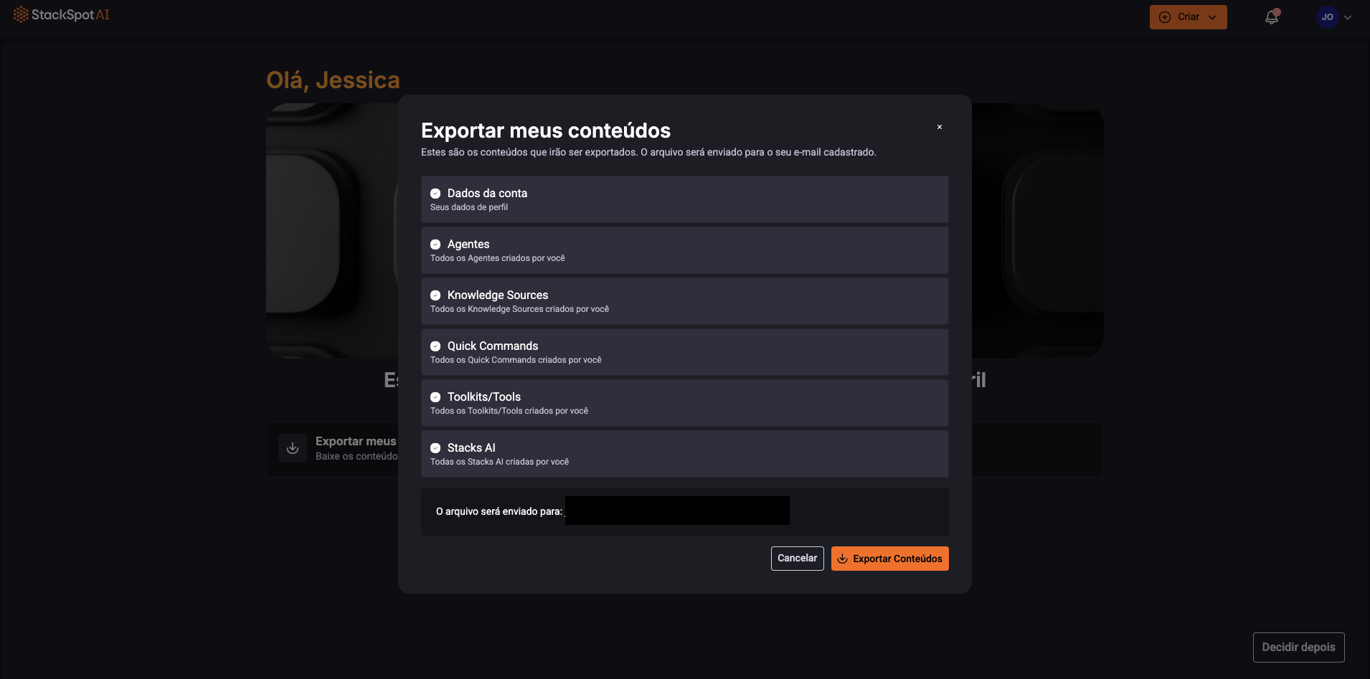
Task: Uncheck the Quick Commands checkmark icon
Action: pos(435,346)
